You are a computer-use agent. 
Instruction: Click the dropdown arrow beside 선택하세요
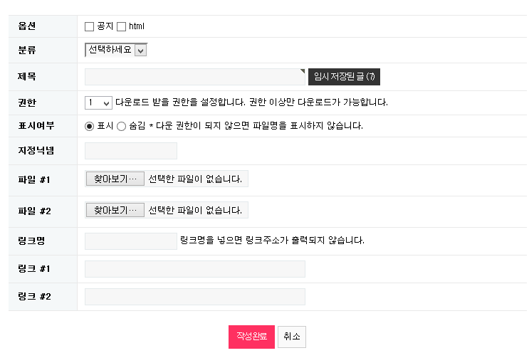point(140,51)
